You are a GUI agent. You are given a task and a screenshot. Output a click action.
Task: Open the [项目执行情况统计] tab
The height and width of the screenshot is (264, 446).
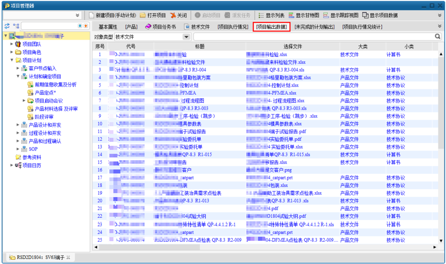(x=362, y=27)
